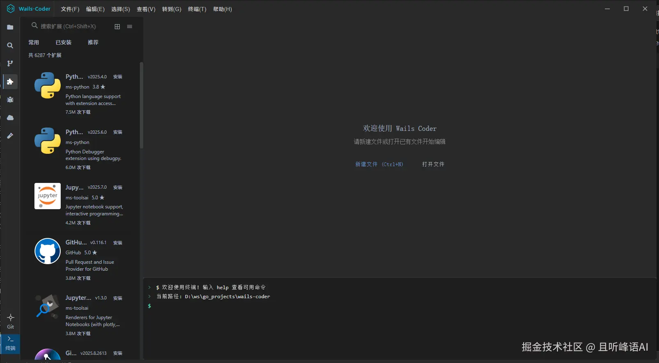The image size is (659, 363).
Task: Open the search sidebar icon
Action: (10, 46)
